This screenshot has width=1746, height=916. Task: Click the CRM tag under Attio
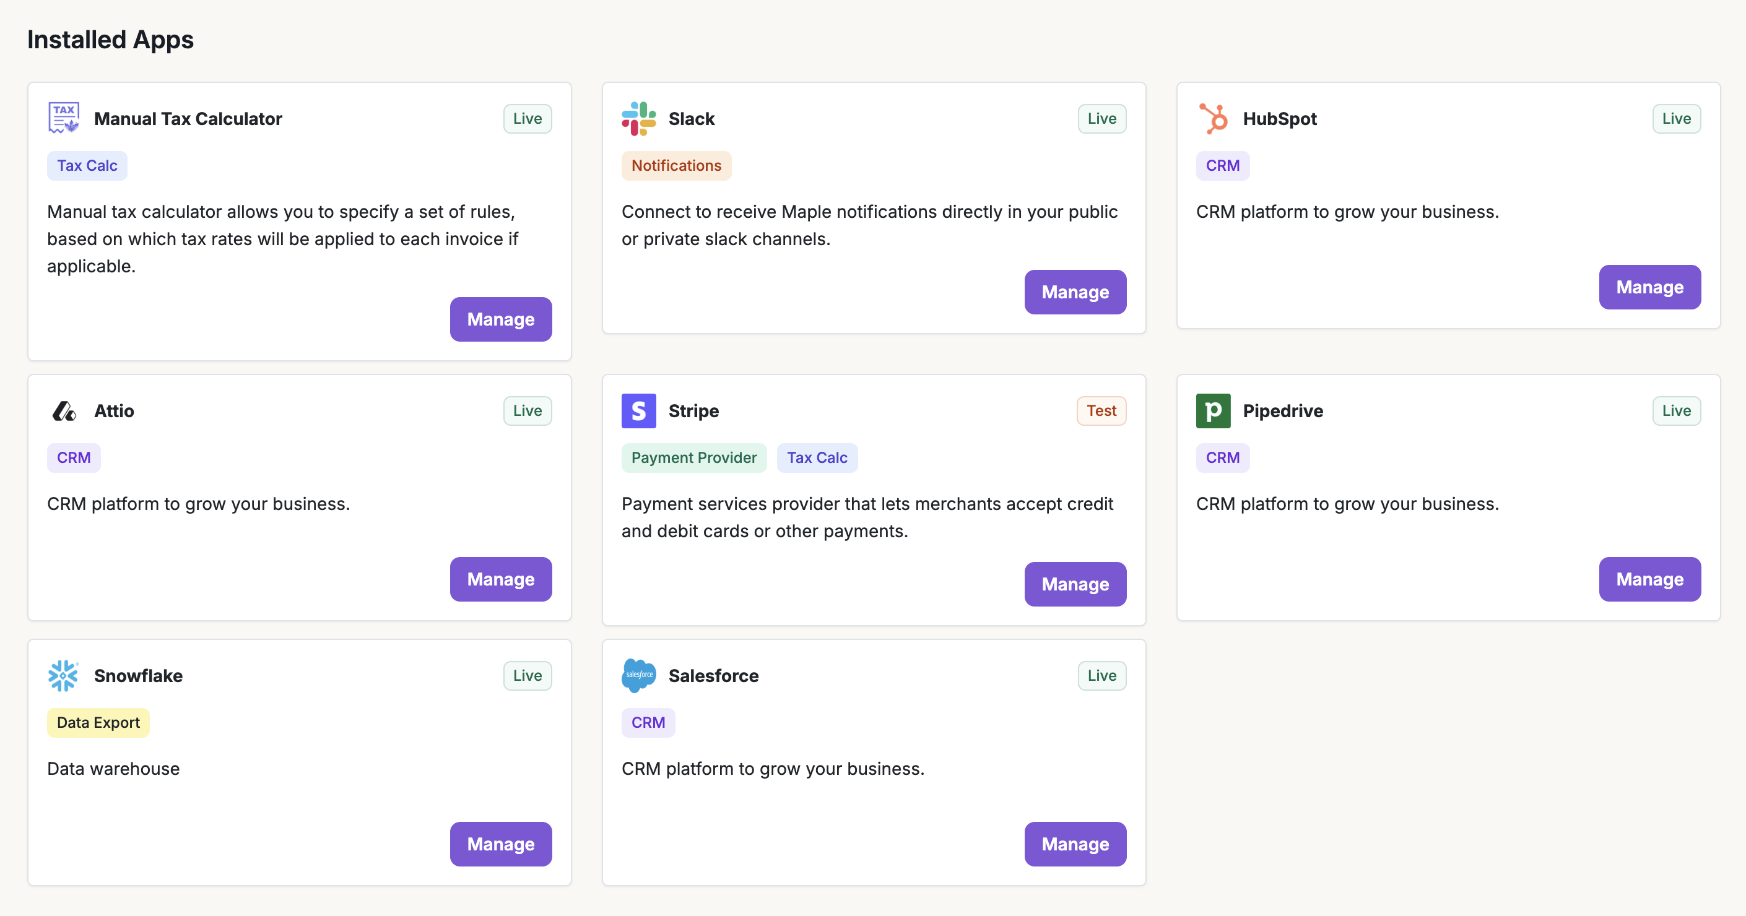click(x=73, y=457)
